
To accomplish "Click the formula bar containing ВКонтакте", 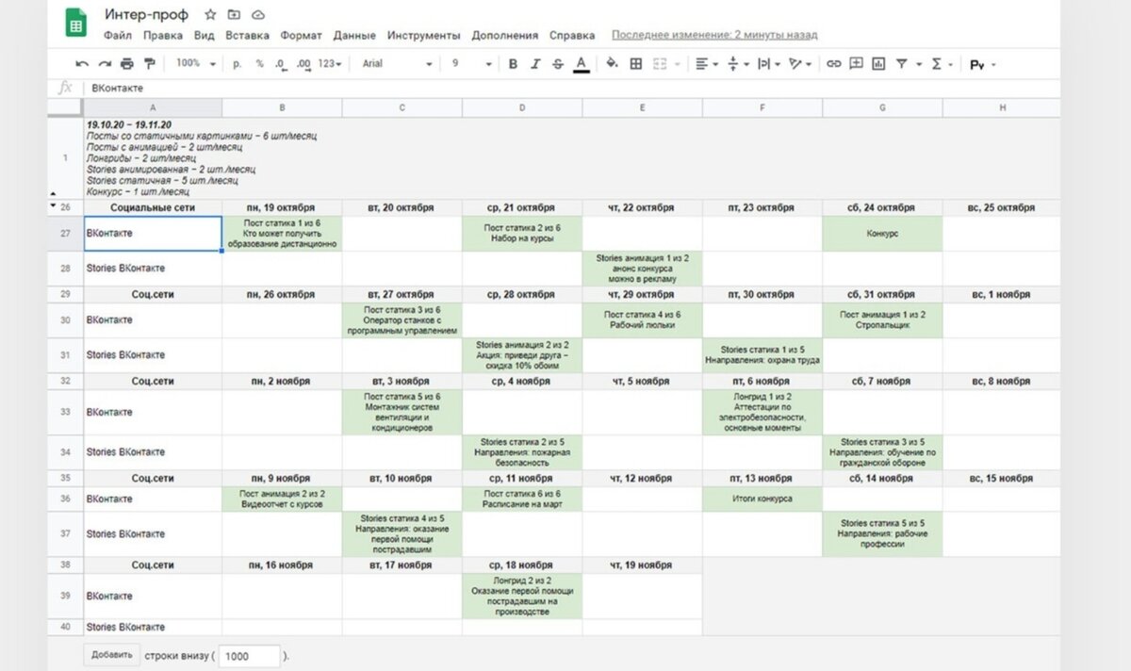I will (x=573, y=88).
